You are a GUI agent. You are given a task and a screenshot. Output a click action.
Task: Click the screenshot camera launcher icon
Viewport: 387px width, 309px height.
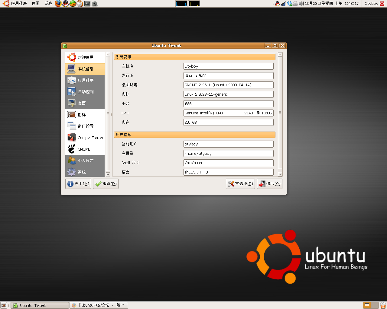point(95,4)
